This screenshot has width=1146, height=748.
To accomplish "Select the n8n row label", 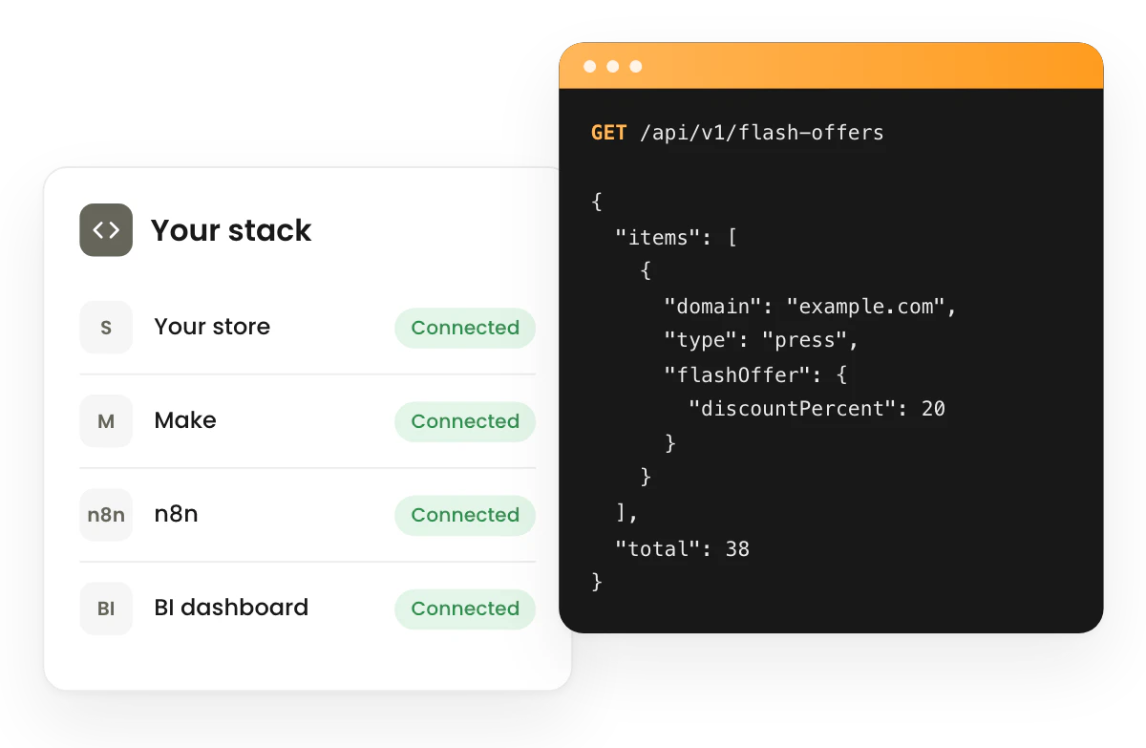I will point(177,514).
